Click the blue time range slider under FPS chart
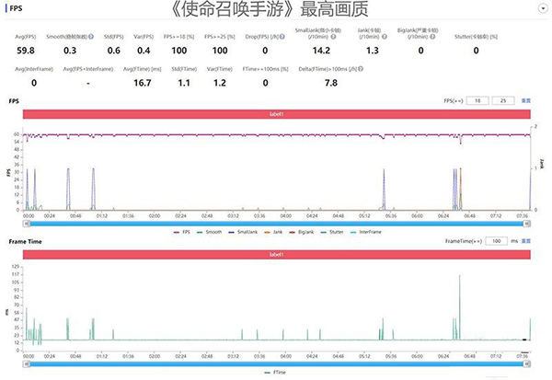This screenshot has width=552, height=380. 276,222
